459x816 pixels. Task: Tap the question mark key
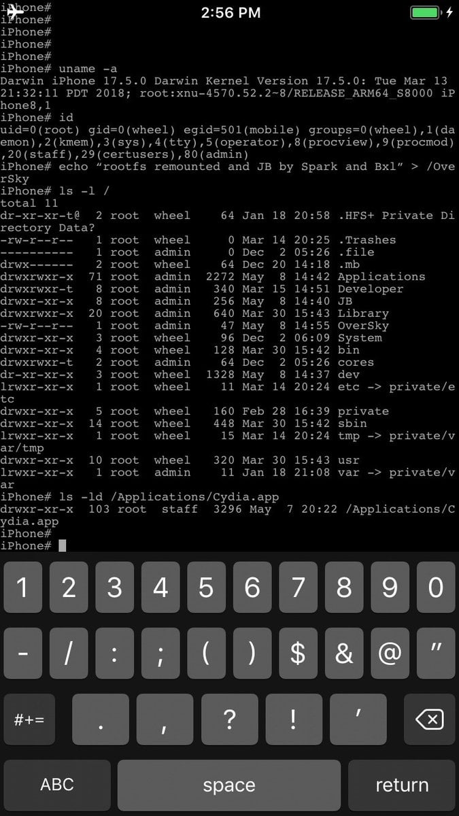click(229, 719)
